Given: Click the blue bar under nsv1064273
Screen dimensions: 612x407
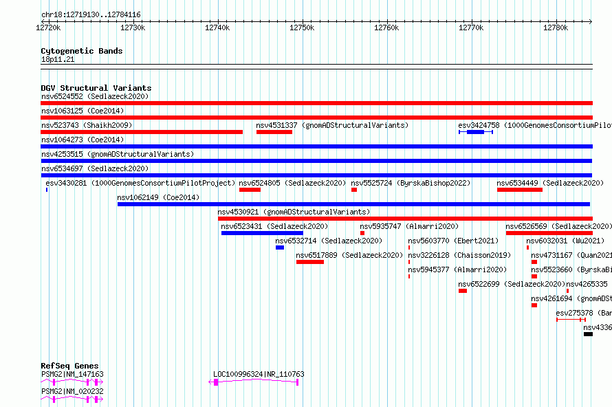Looking at the screenshot, I should point(316,146).
